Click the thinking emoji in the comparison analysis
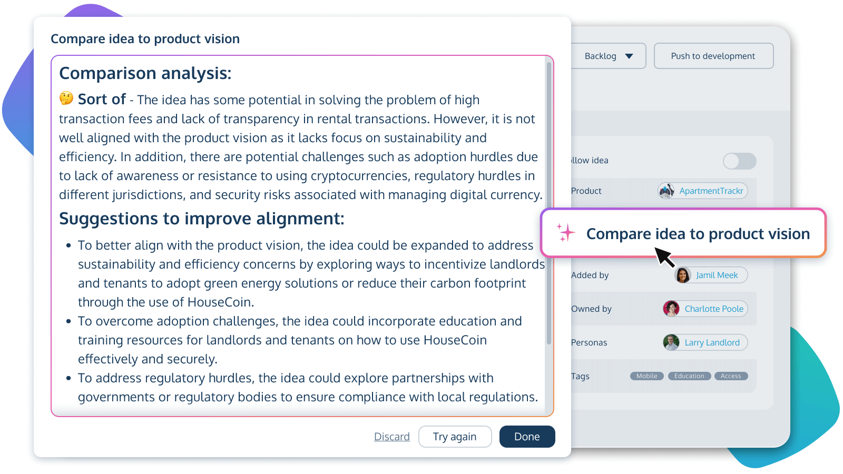This screenshot has width=843, height=474. click(x=65, y=99)
